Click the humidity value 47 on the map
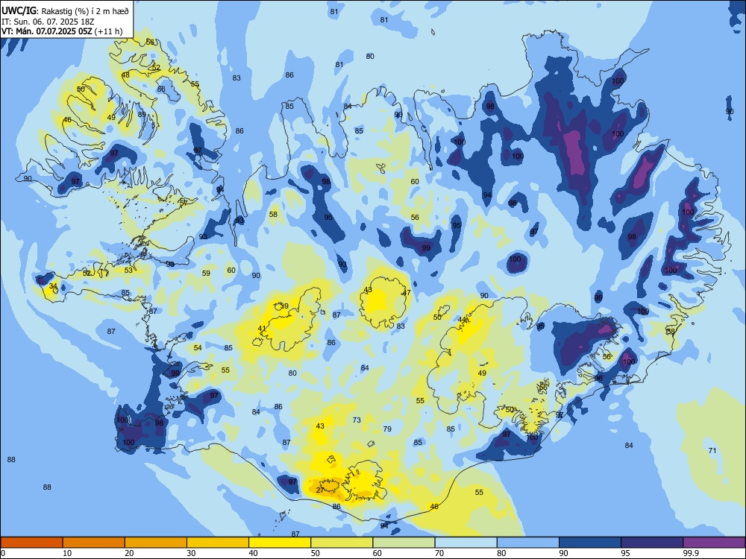Viewport: 746px width, 559px height. pyautogui.click(x=407, y=293)
